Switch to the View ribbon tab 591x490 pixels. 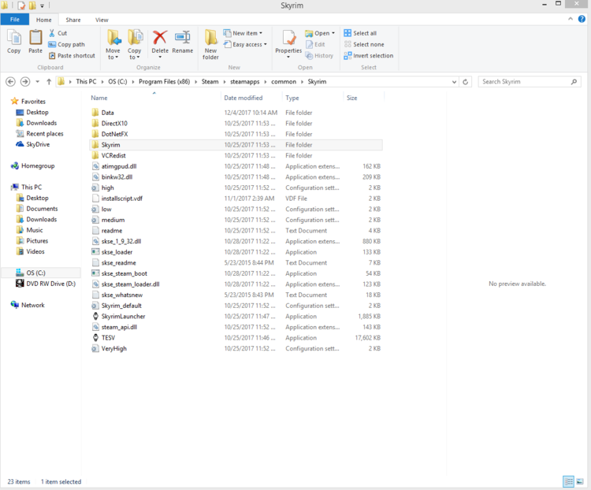pyautogui.click(x=102, y=20)
